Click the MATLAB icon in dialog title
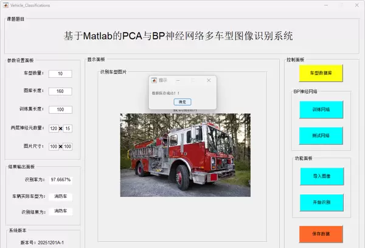 154,80
